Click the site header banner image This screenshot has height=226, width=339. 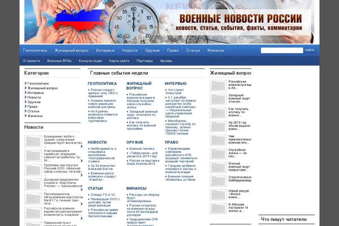point(169,21)
